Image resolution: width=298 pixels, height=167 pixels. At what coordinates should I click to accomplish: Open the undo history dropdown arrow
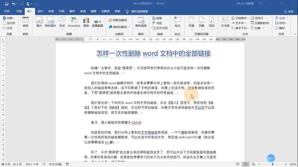tap(17, 4)
